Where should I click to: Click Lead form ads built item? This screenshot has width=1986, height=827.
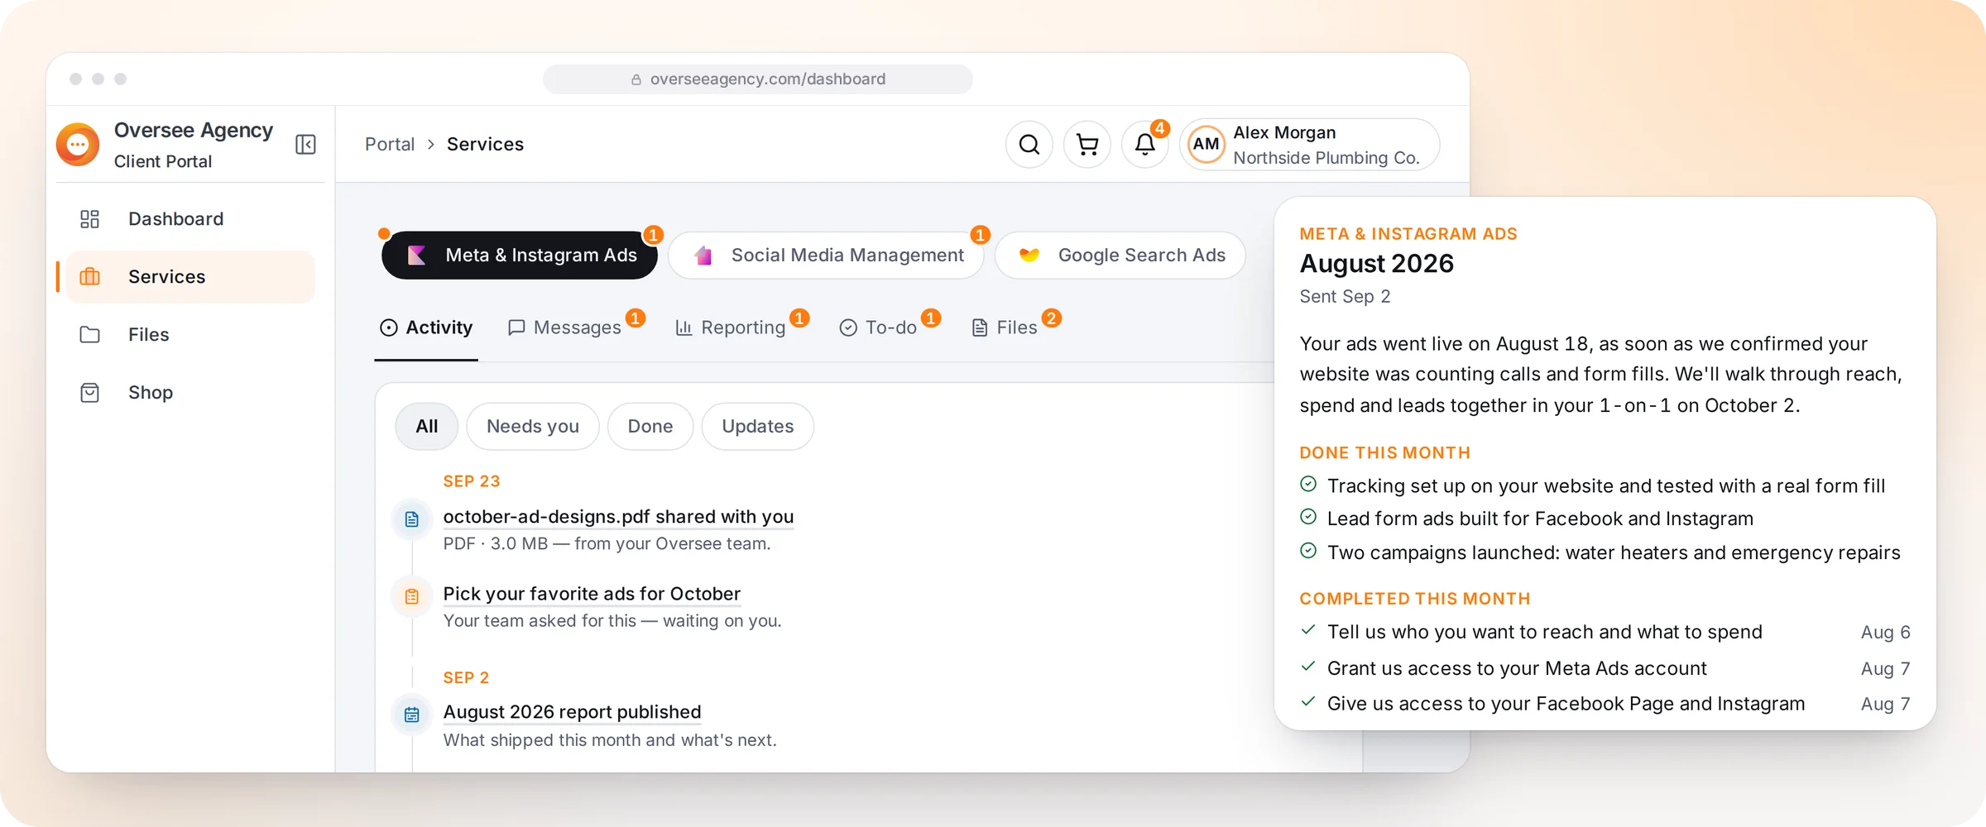(x=1527, y=519)
